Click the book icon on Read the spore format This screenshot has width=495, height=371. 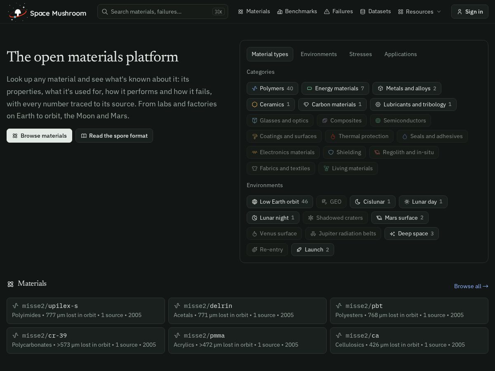[x=84, y=136]
